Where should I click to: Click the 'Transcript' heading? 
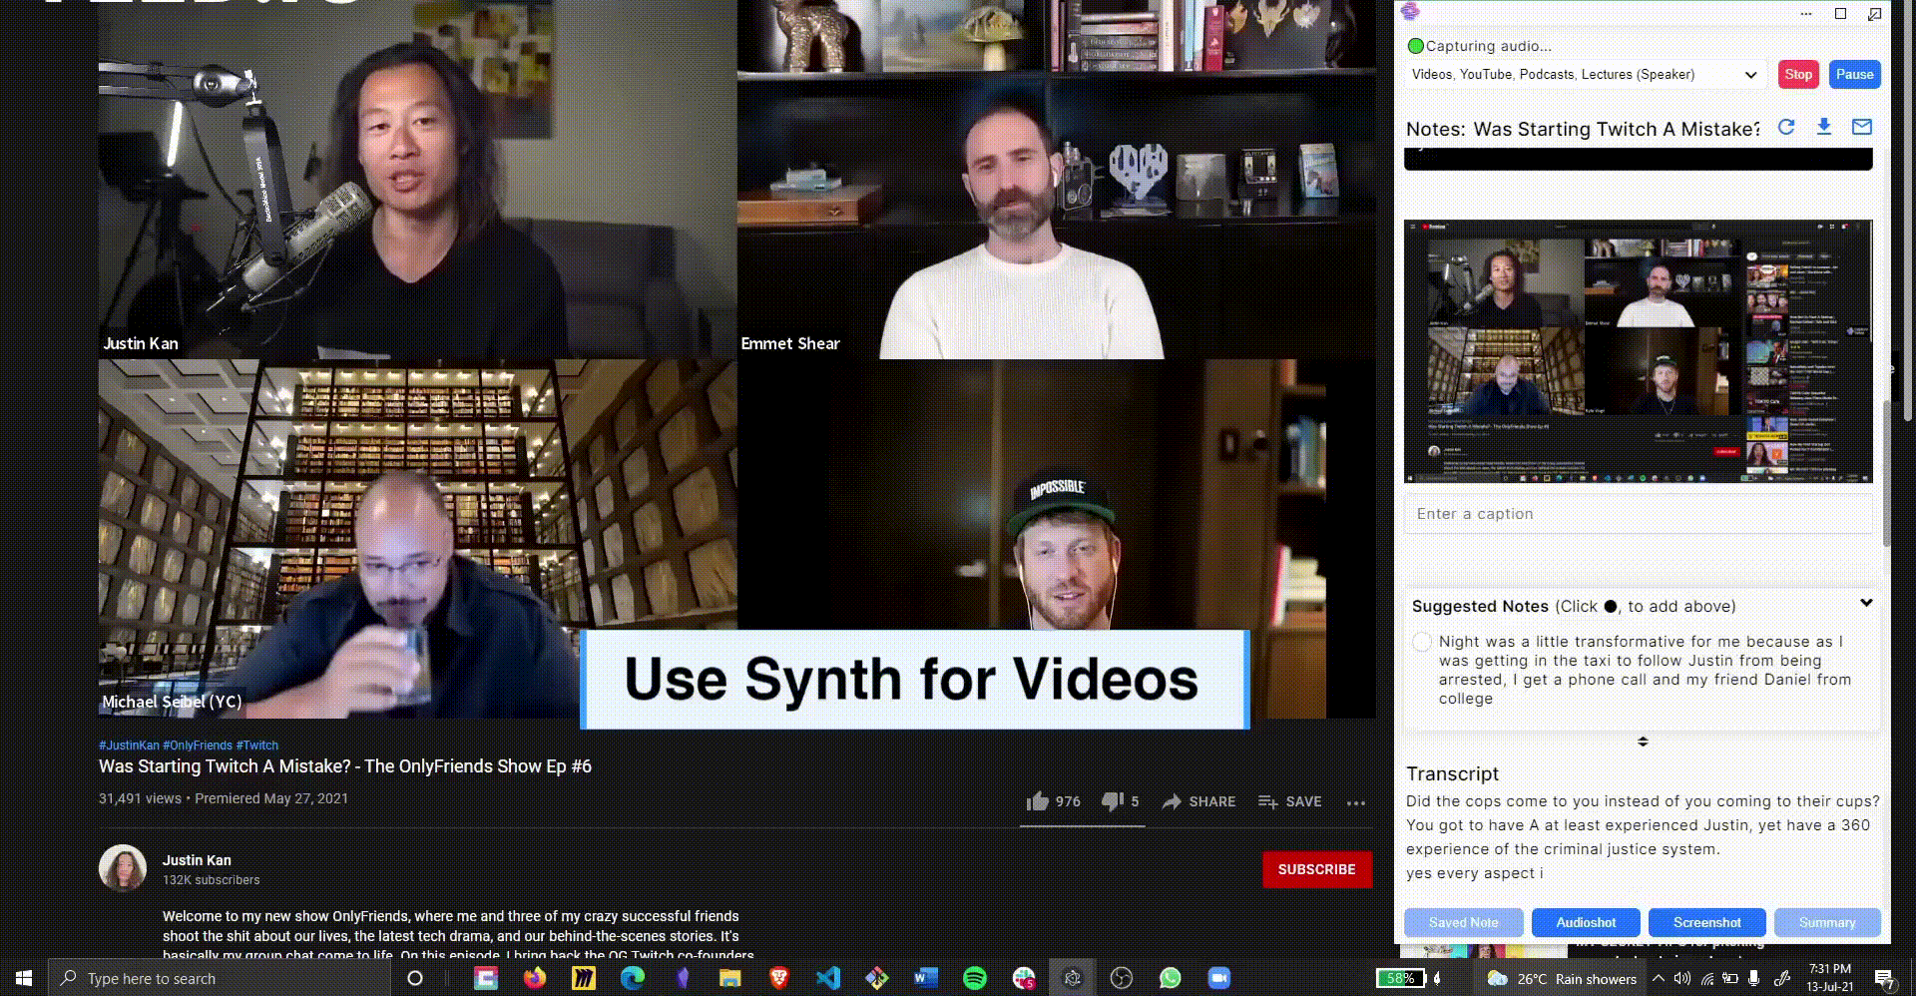coord(1452,773)
